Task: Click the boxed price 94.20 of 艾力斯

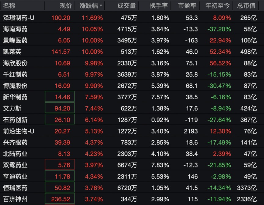Action: click(x=60, y=108)
